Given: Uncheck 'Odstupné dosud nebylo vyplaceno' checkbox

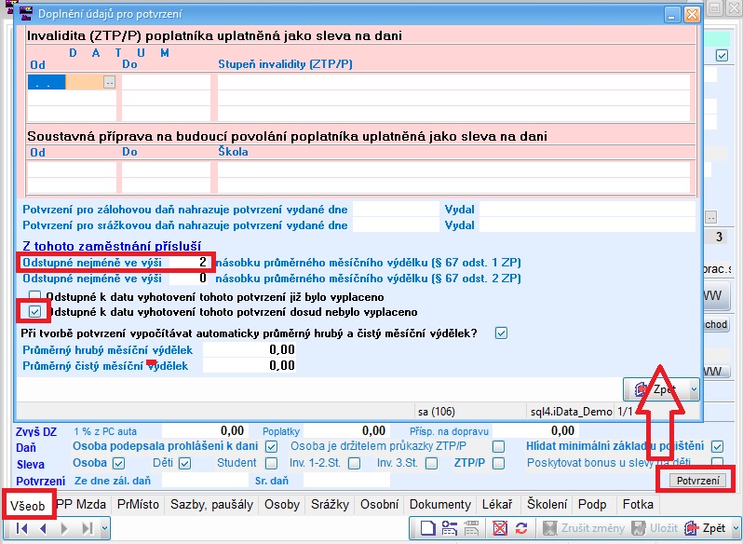Looking at the screenshot, I should tap(34, 311).
